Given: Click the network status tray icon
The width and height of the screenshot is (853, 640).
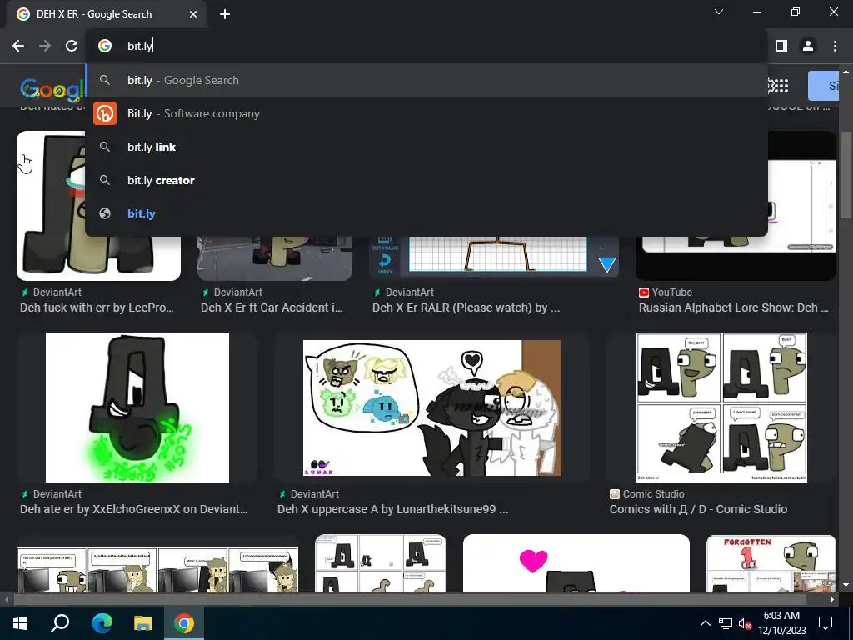Looking at the screenshot, I should tap(726, 623).
